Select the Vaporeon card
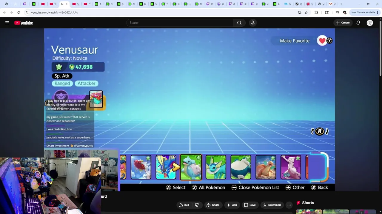 (216, 167)
